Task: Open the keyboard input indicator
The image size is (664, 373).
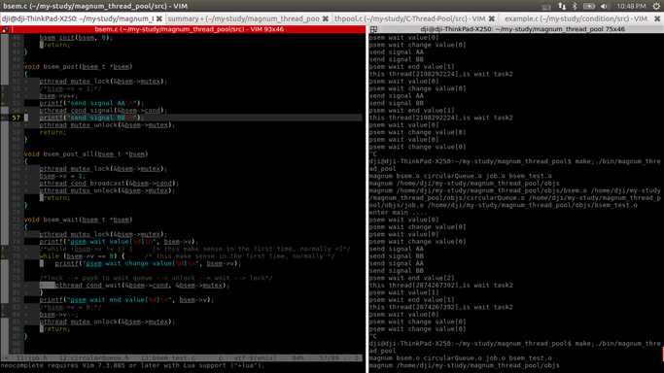Action: click(546, 6)
